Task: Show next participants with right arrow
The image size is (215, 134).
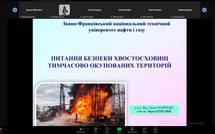Action: point(204,10)
